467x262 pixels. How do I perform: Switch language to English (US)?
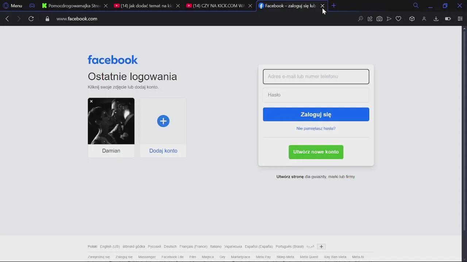[110, 246]
